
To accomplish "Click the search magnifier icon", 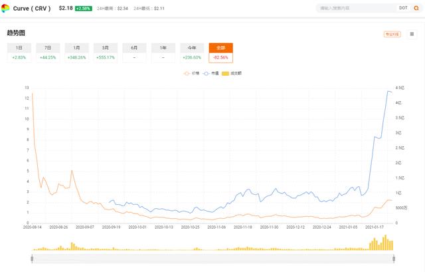I will [x=417, y=8].
